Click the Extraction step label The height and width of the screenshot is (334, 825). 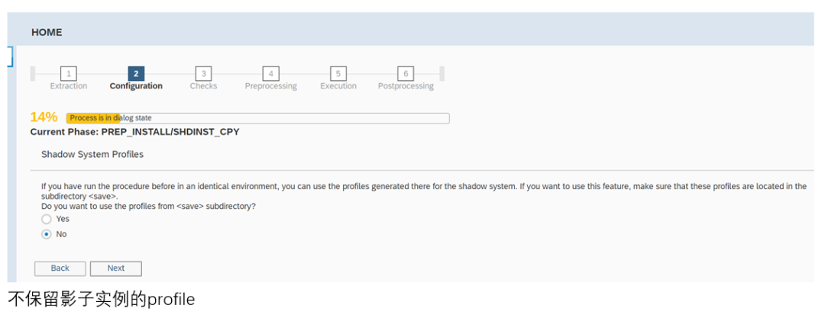coord(69,86)
